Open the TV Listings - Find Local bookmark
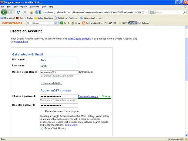 (x=66, y=18)
